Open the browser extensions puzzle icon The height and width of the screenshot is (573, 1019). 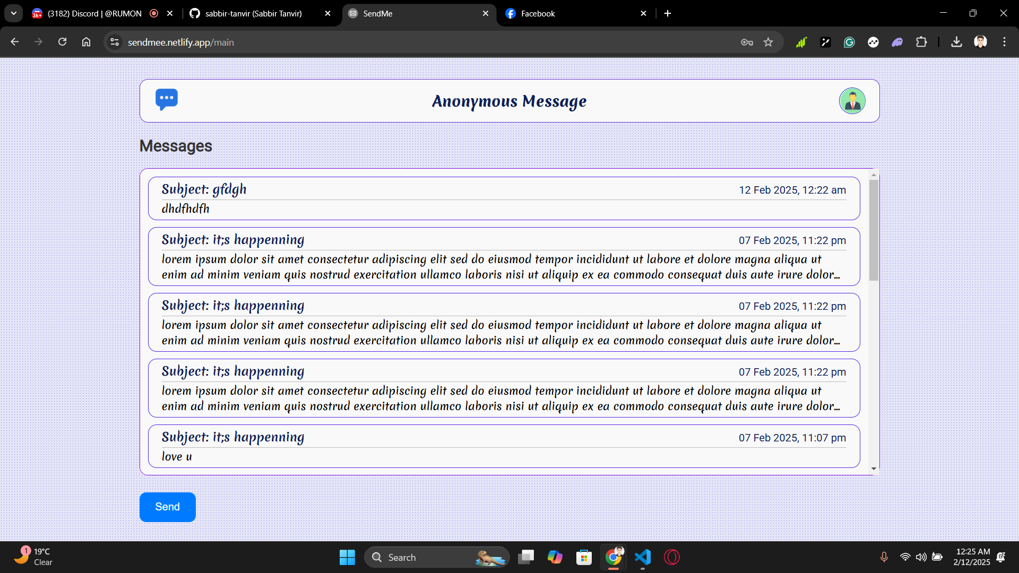[x=922, y=42]
